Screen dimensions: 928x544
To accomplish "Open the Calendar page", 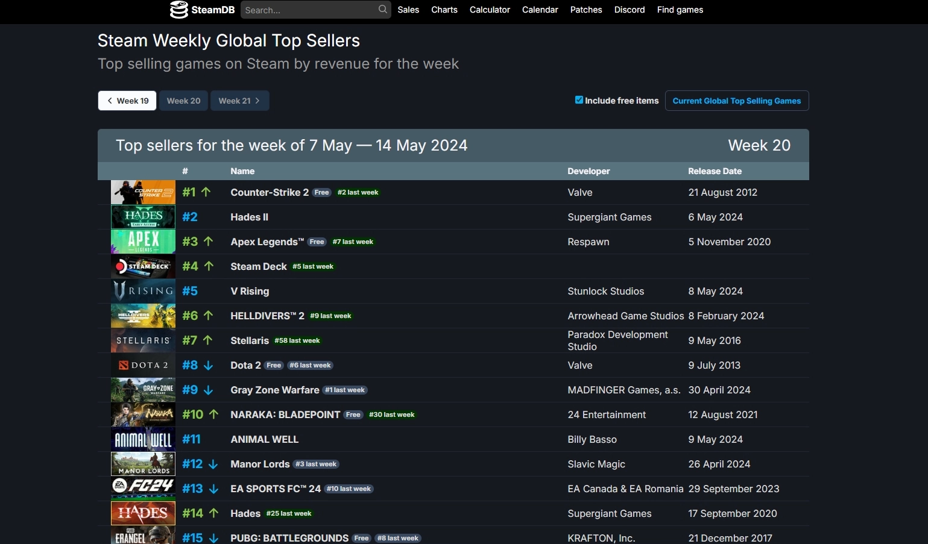I will [540, 10].
